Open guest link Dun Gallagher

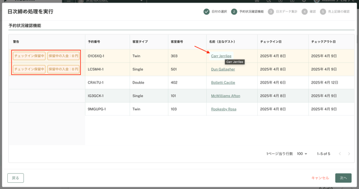tap(223, 69)
